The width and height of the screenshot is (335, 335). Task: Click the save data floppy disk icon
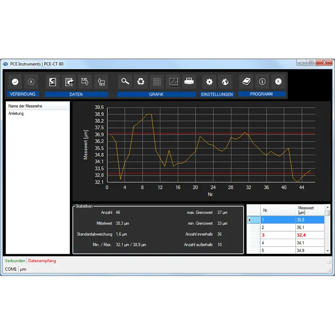tap(85, 82)
